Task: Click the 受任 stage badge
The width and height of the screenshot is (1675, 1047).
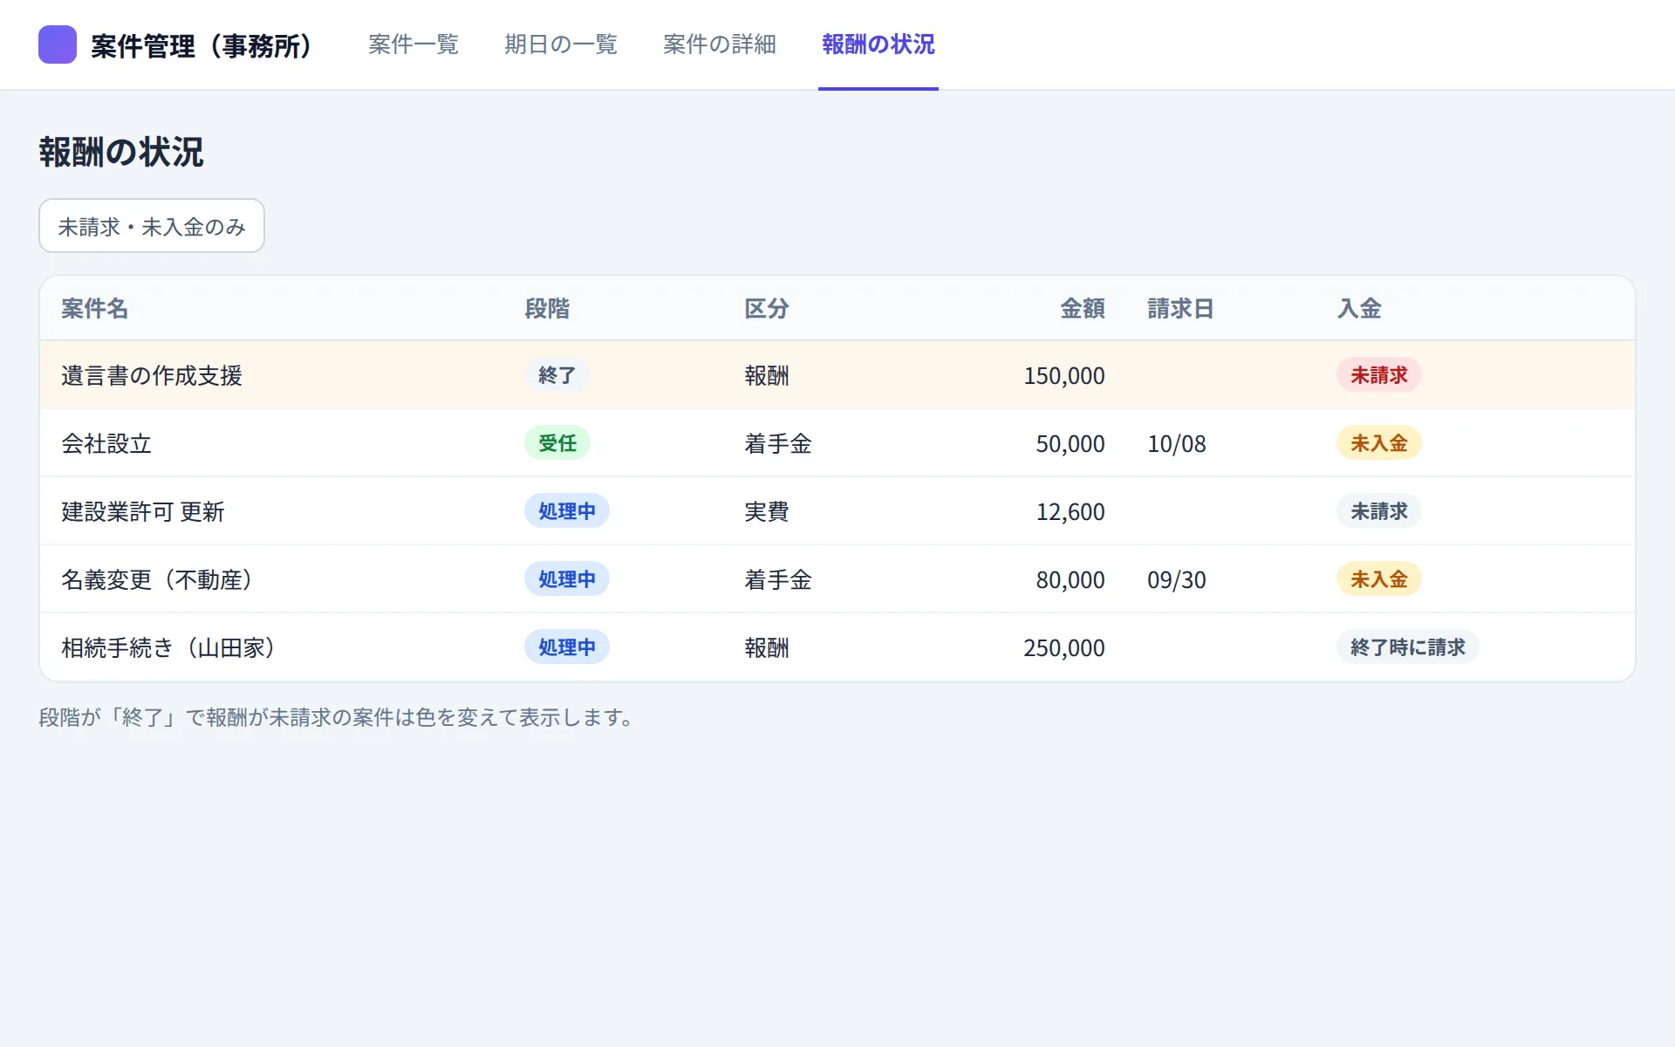Action: tap(557, 443)
